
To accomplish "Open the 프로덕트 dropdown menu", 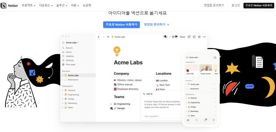I will pos(29,5).
